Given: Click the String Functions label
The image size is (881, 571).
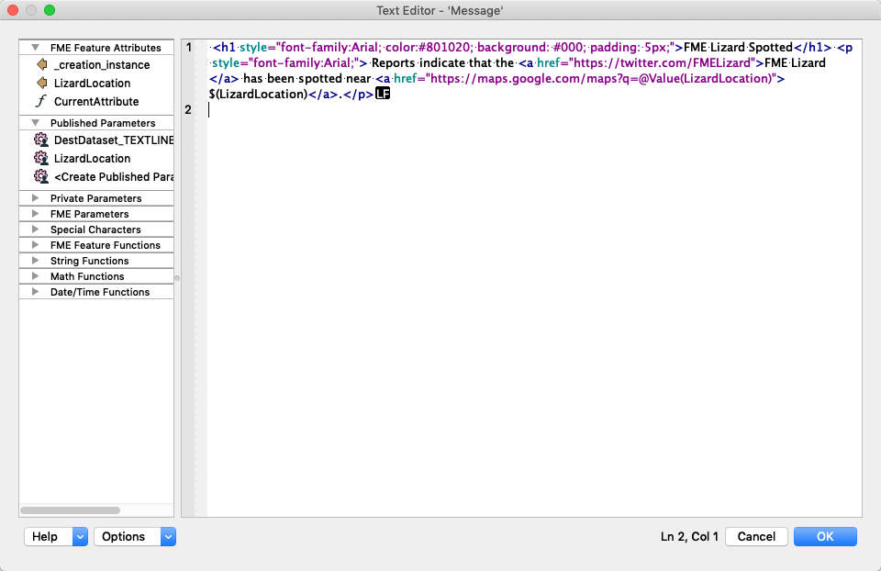Looking at the screenshot, I should 89,261.
